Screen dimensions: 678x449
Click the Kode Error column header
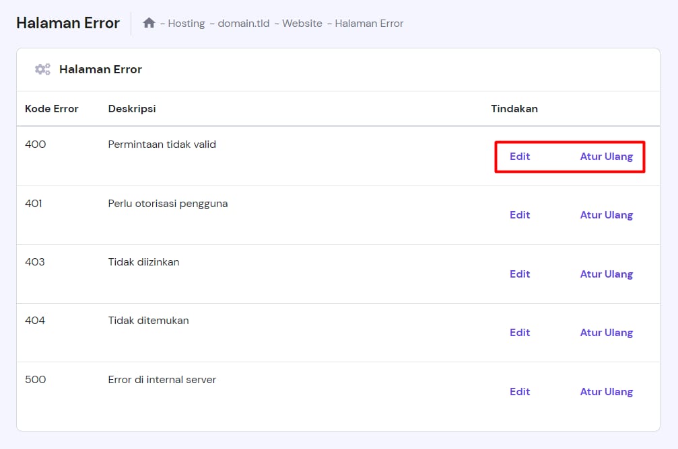pos(52,109)
